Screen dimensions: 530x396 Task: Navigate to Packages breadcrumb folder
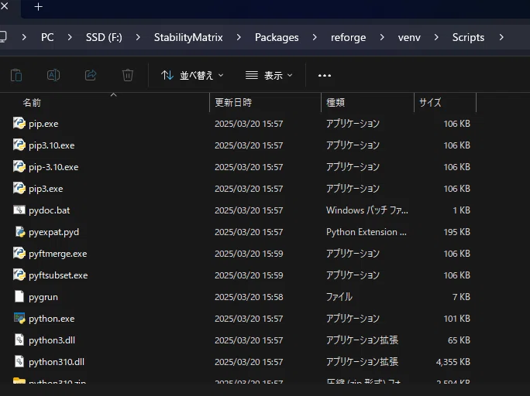pyautogui.click(x=277, y=37)
